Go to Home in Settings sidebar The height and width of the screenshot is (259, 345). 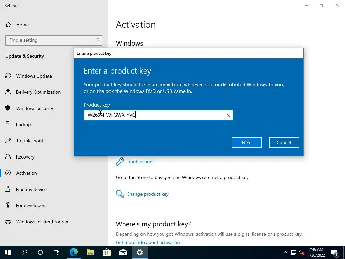[x=22, y=25]
